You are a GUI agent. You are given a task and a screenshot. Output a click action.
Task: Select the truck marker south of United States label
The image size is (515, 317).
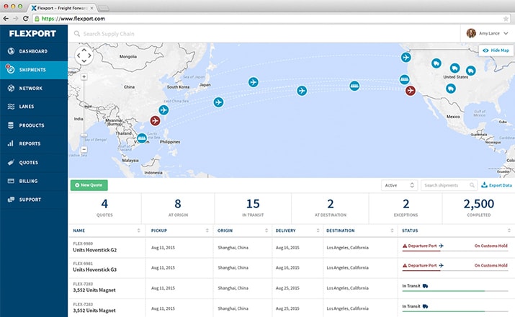click(x=451, y=88)
